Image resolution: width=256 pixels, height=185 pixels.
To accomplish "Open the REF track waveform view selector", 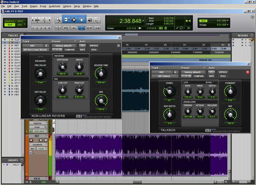I will point(38,144).
